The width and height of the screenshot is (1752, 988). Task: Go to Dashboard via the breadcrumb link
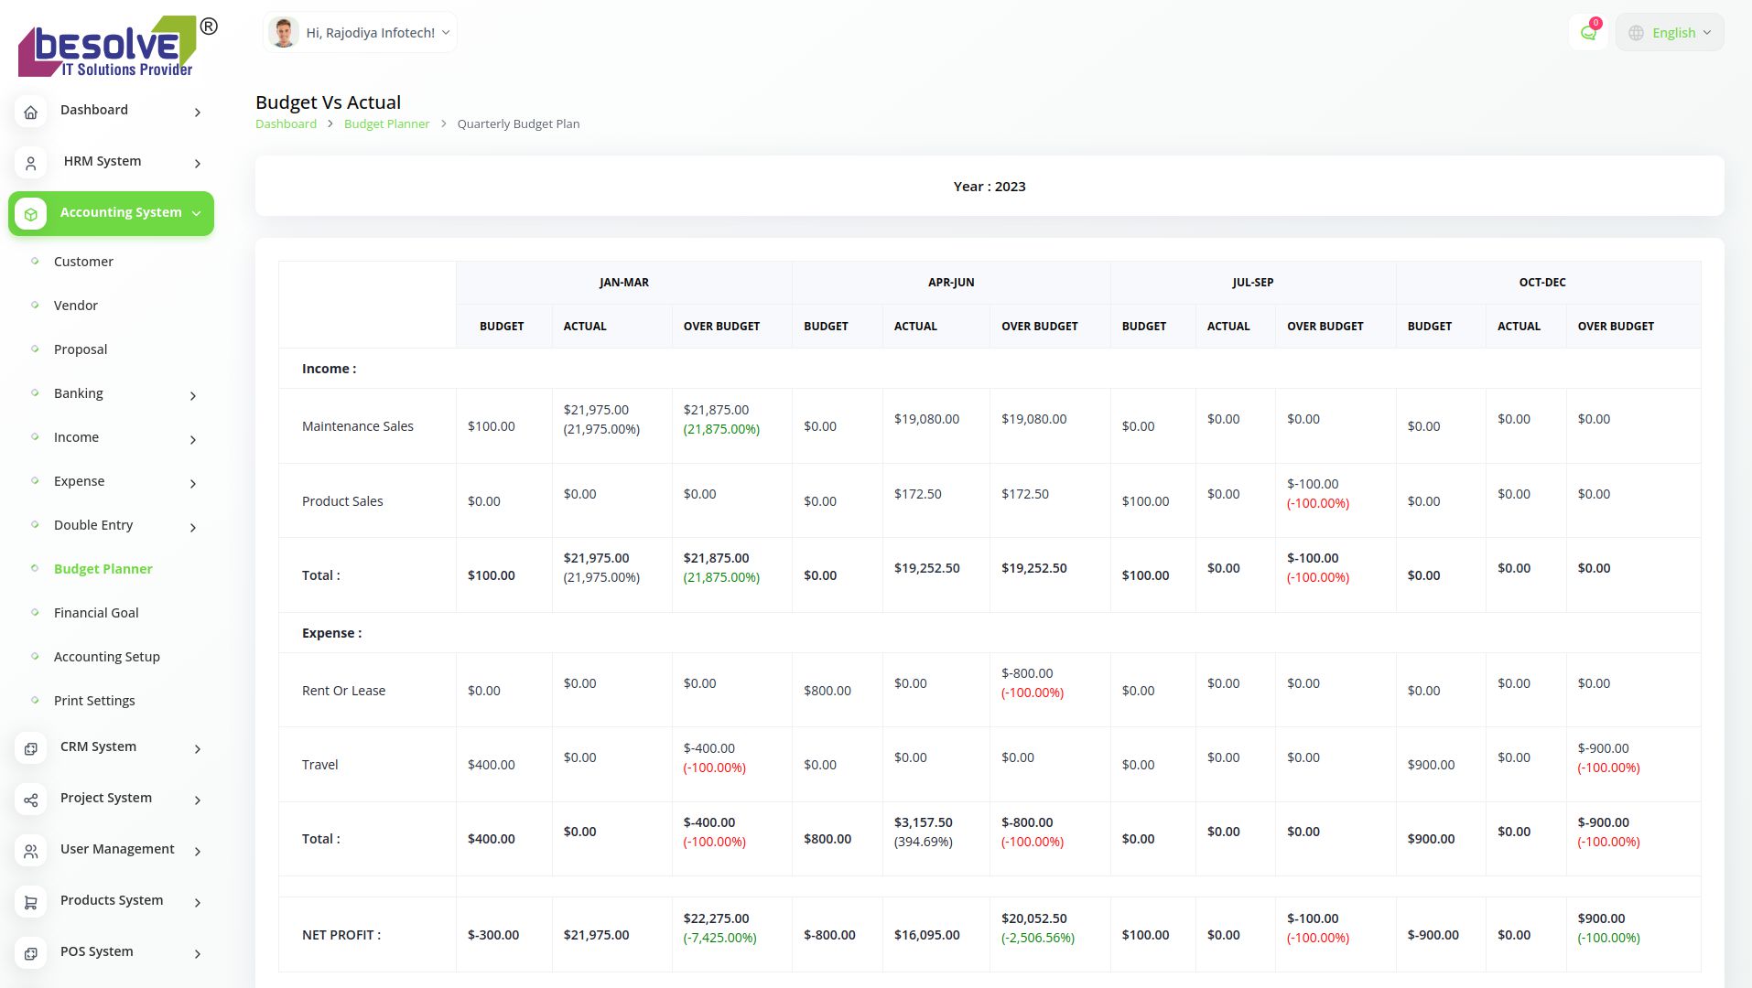(x=286, y=124)
